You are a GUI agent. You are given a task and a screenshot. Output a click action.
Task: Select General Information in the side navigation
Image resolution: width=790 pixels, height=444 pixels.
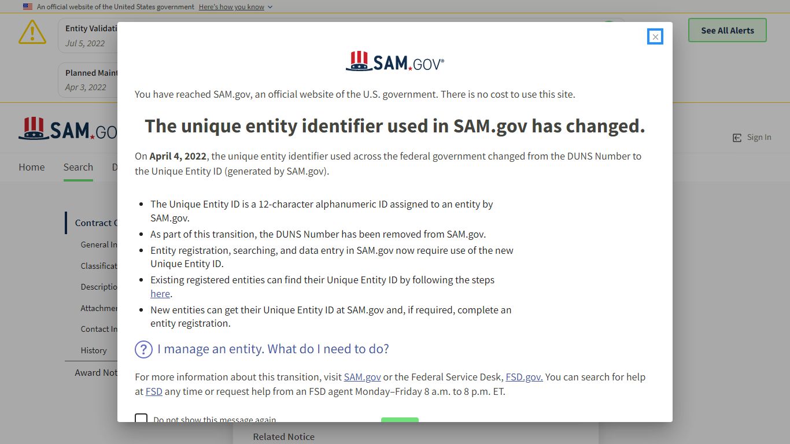pyautogui.click(x=99, y=245)
